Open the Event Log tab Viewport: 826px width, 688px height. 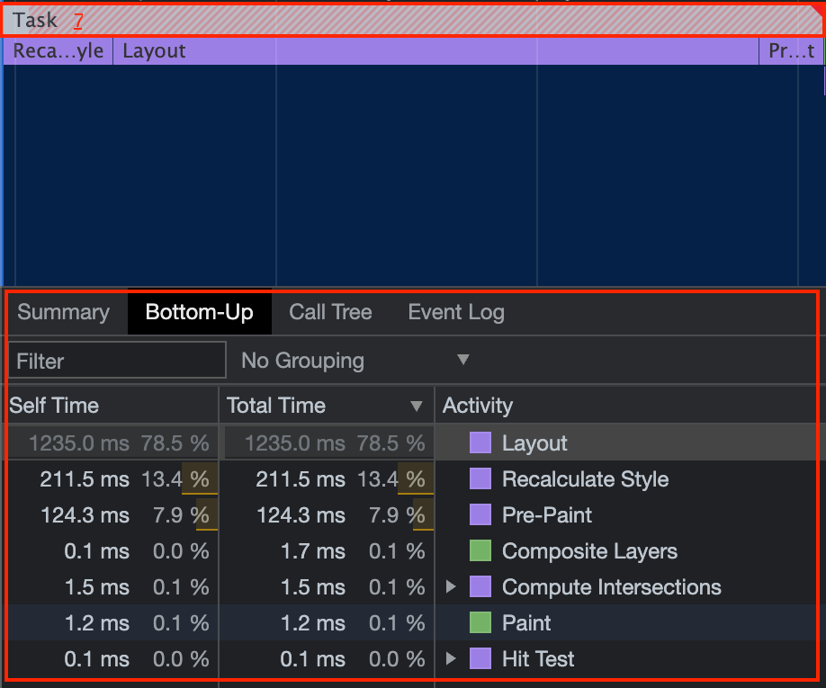tap(455, 313)
